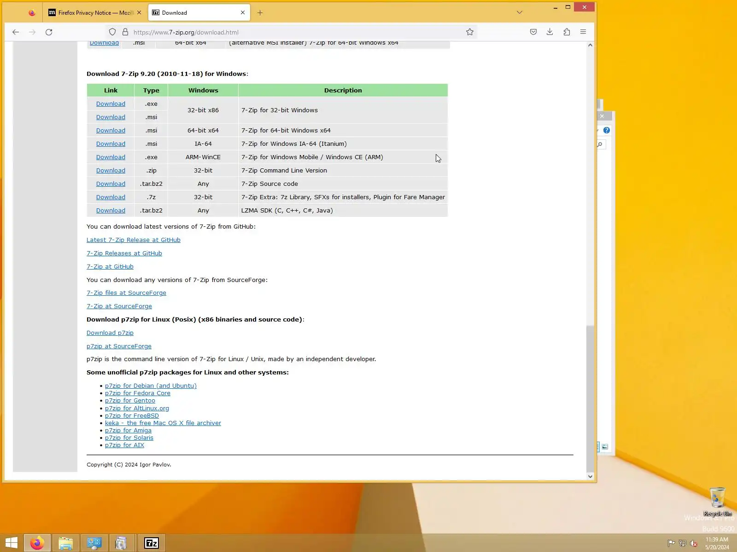Open the Recycle Bin desktop icon
Image resolution: width=737 pixels, height=552 pixels.
pyautogui.click(x=717, y=502)
